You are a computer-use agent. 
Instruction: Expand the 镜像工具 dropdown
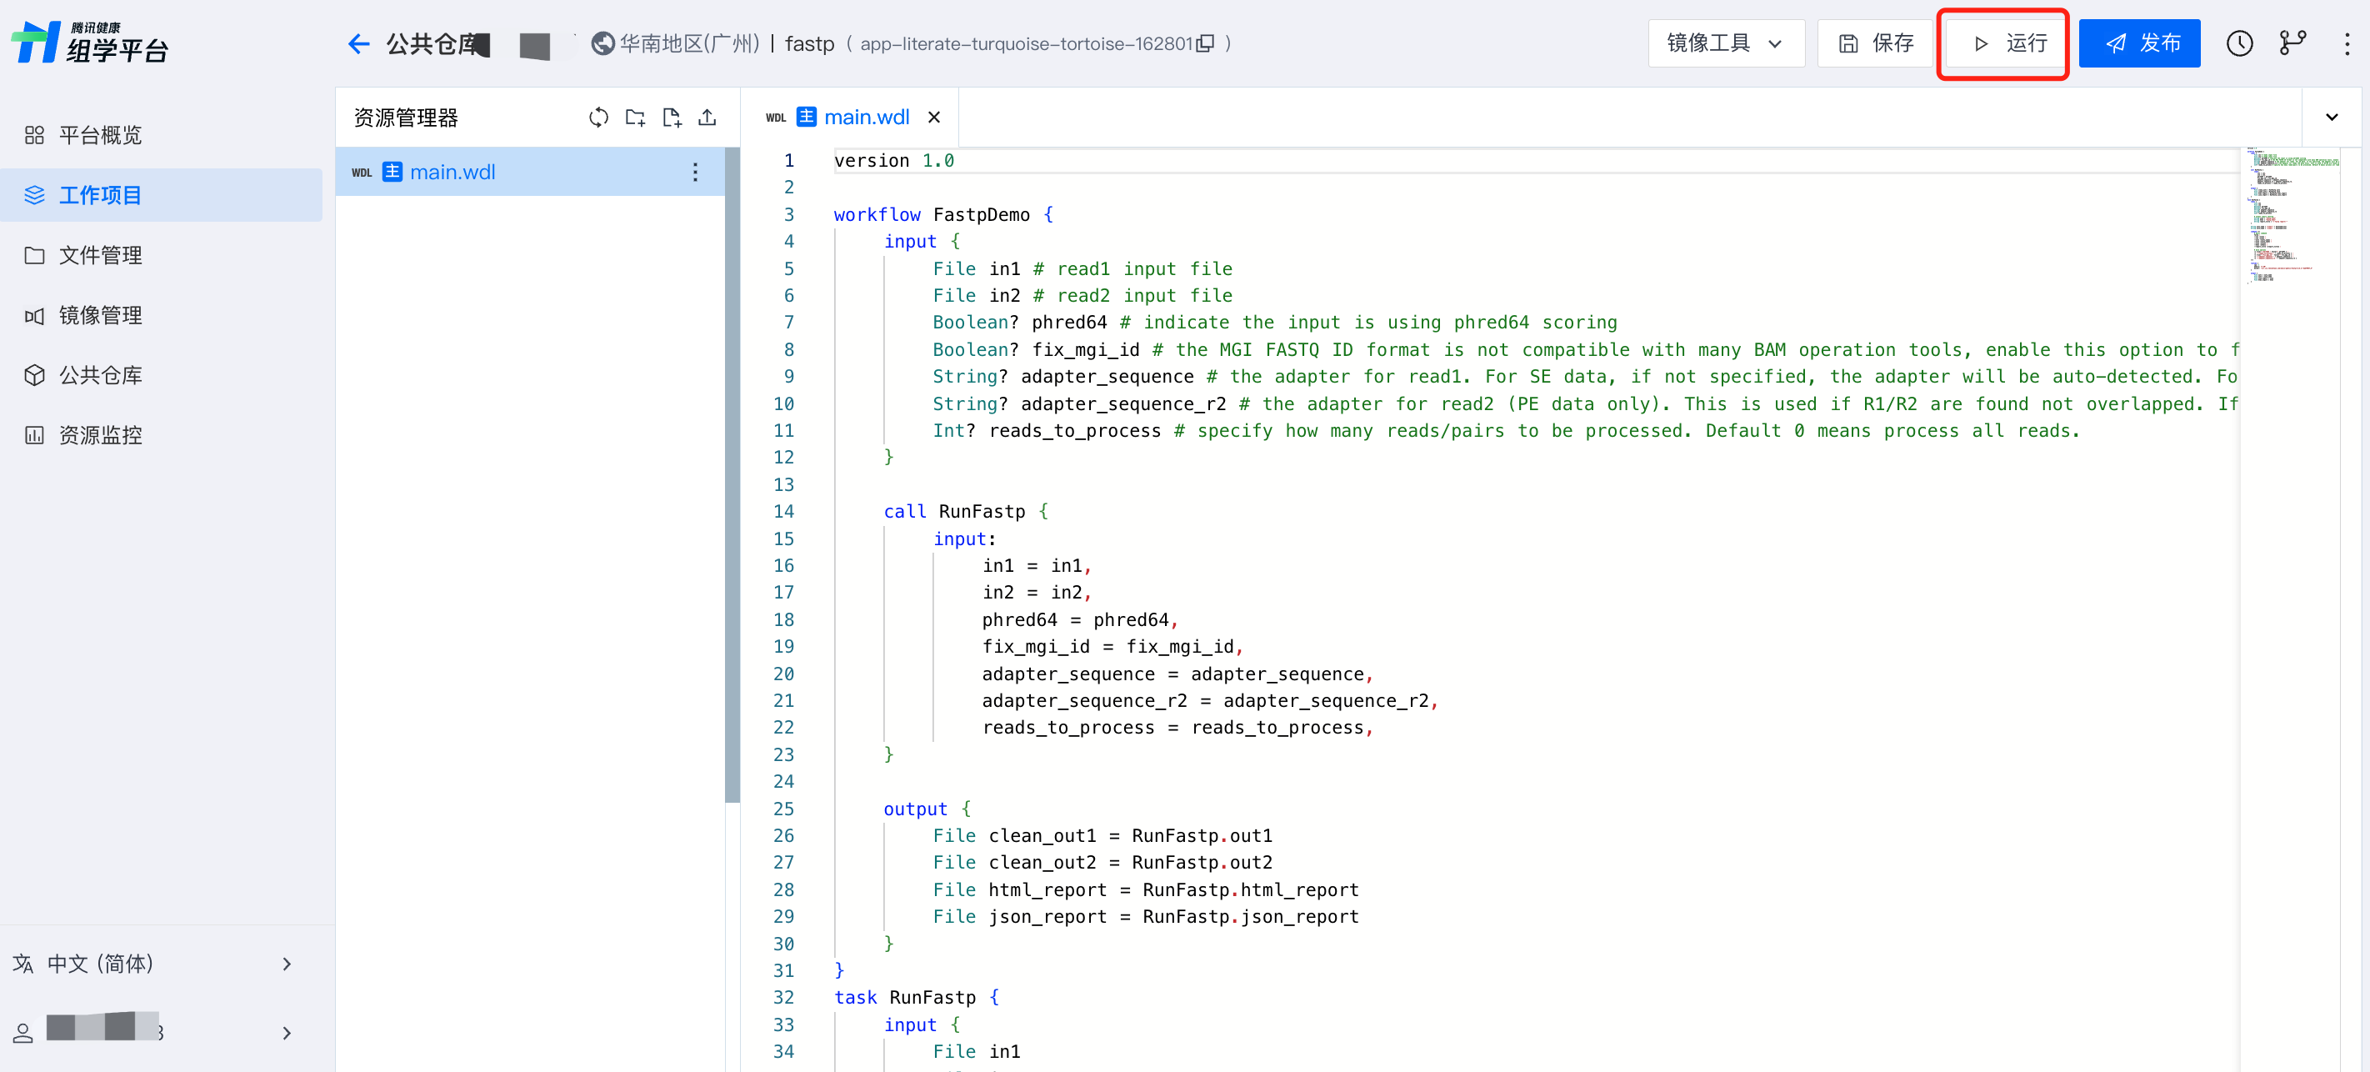tap(1725, 43)
